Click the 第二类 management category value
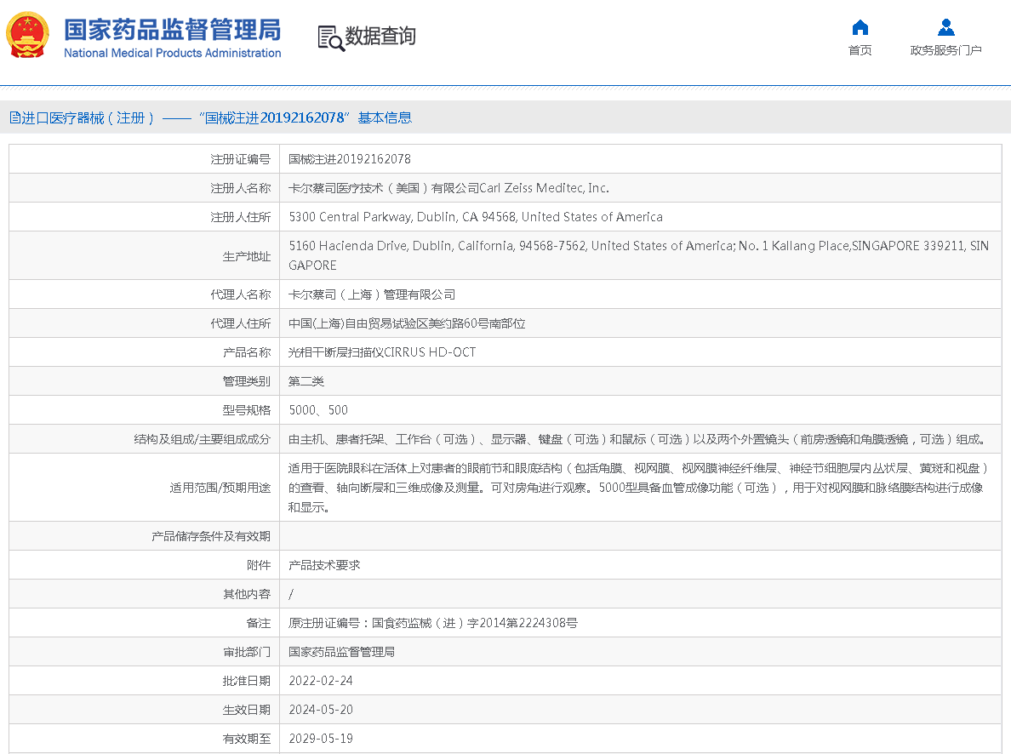The image size is (1011, 754). pos(306,381)
